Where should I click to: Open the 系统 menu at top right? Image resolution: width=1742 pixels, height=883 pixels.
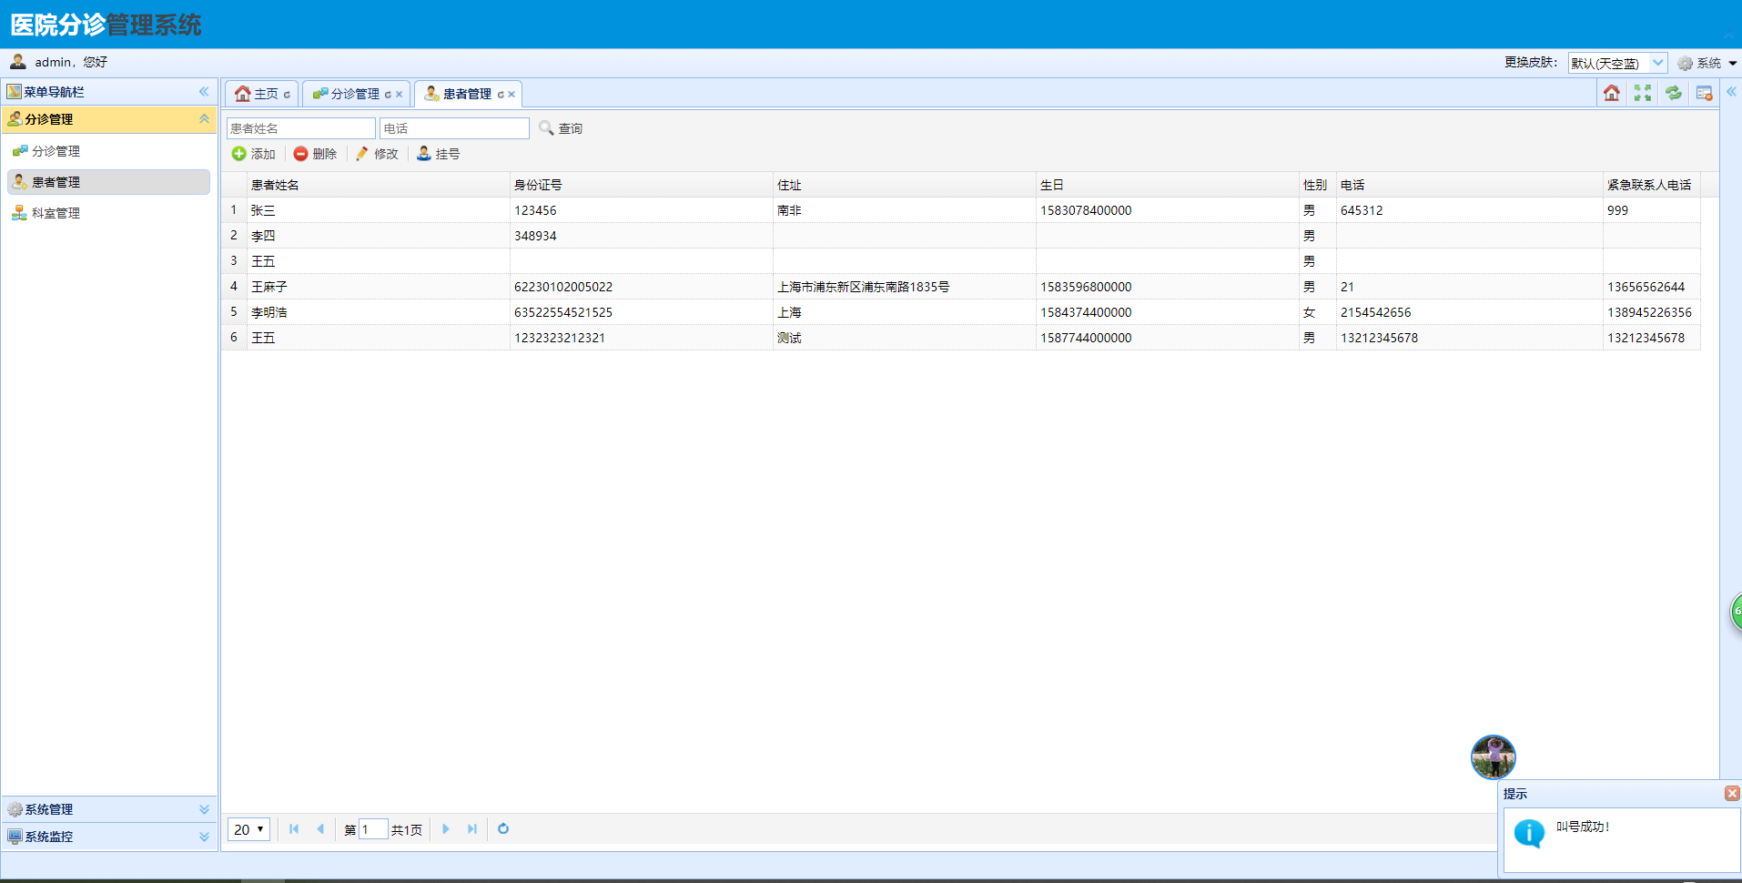coord(1707,63)
